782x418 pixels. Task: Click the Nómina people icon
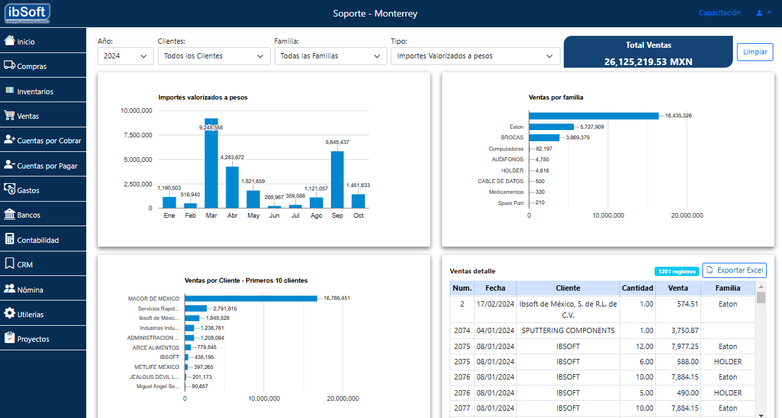tap(9, 289)
